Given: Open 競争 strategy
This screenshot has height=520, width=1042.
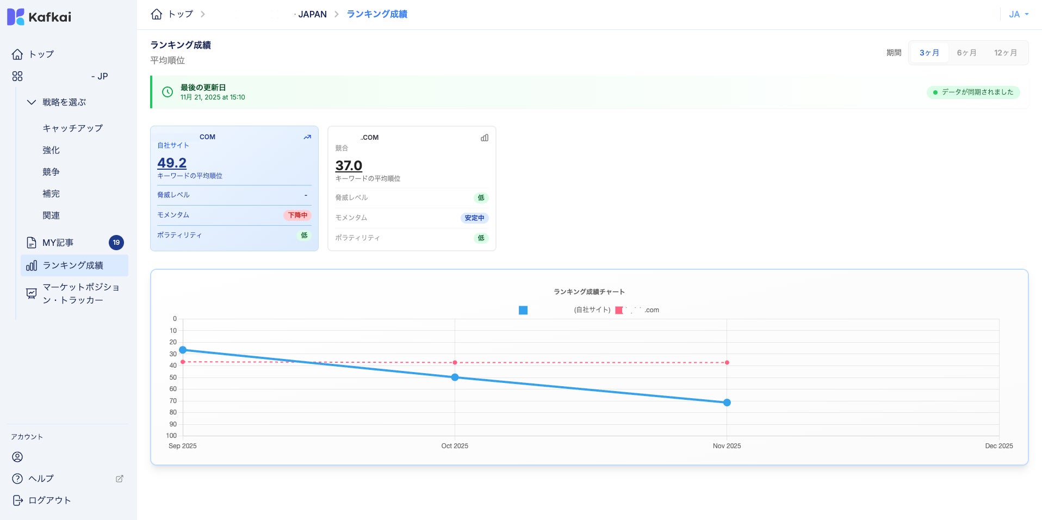Looking at the screenshot, I should (x=51, y=172).
